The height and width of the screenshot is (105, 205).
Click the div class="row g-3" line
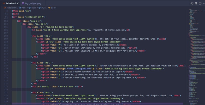coord(29,21)
